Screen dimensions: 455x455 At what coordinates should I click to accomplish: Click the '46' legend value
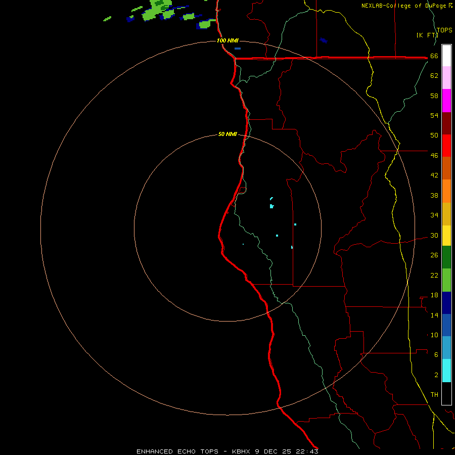point(434,155)
